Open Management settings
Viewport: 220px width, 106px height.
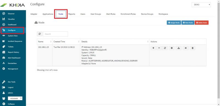(x=13, y=69)
